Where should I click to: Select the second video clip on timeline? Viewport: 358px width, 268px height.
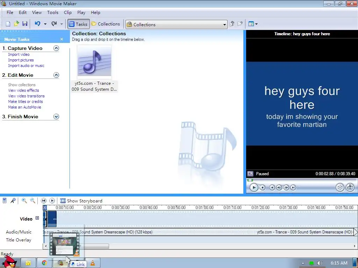coord(52,219)
